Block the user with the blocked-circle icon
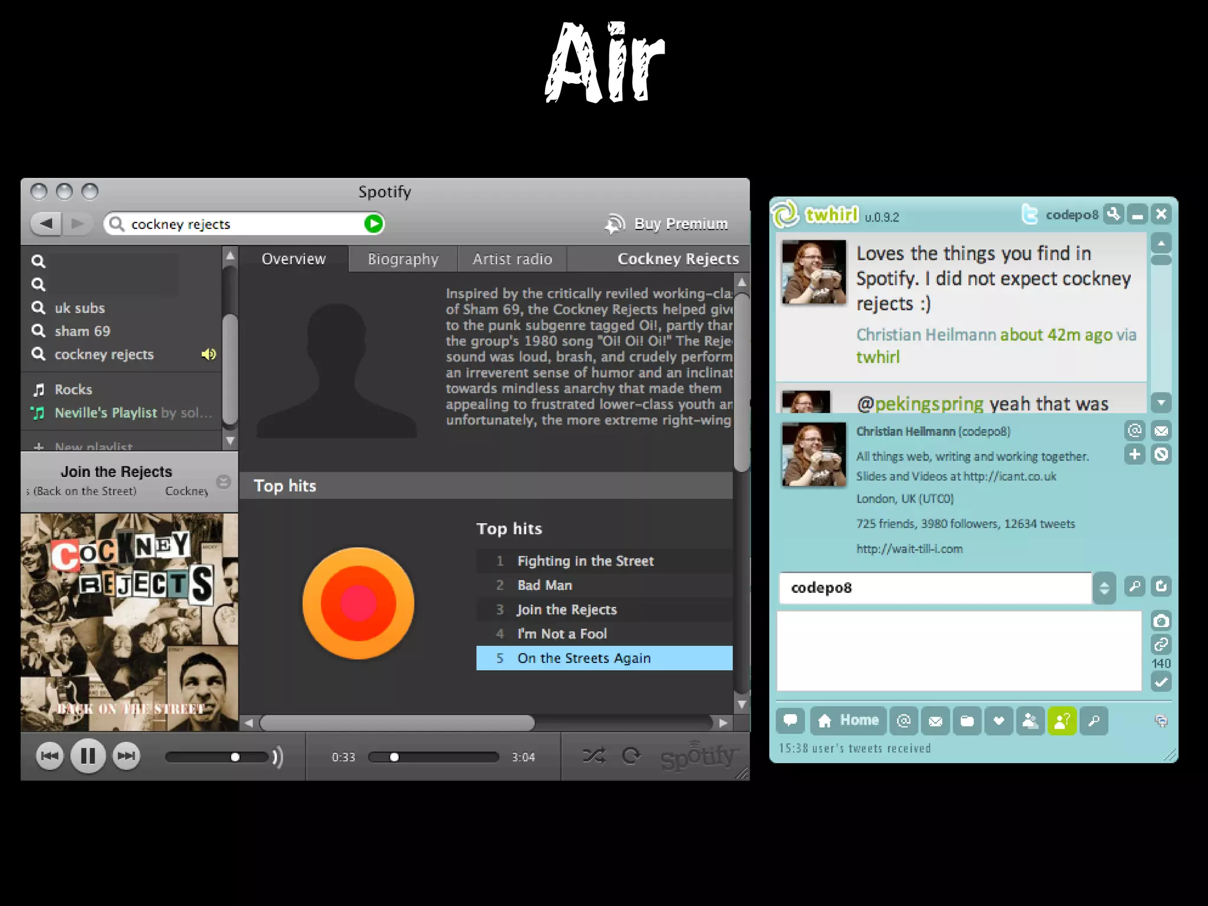1208x906 pixels. [1161, 454]
